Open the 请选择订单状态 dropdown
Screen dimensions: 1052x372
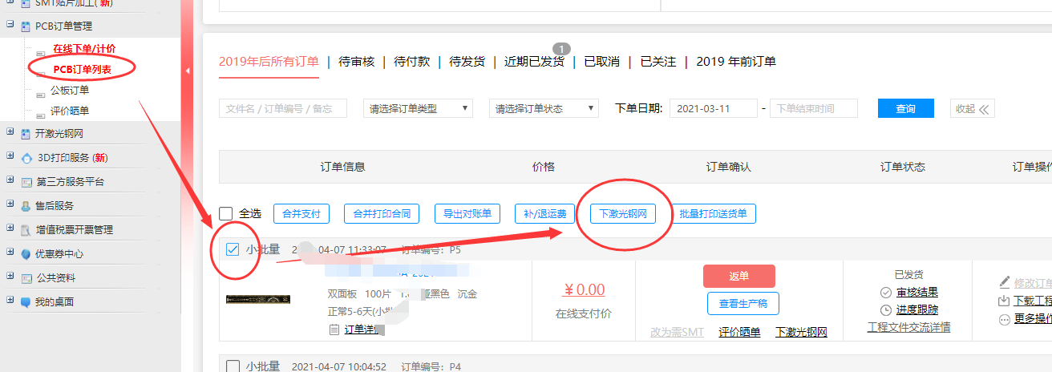(544, 108)
